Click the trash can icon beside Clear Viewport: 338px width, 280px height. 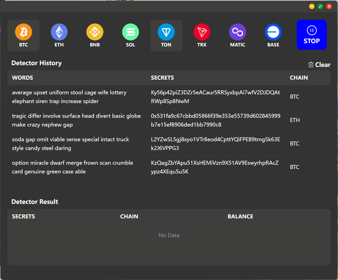click(311, 65)
